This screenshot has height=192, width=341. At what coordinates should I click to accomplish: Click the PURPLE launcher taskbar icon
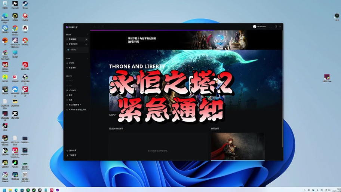pos(58,190)
